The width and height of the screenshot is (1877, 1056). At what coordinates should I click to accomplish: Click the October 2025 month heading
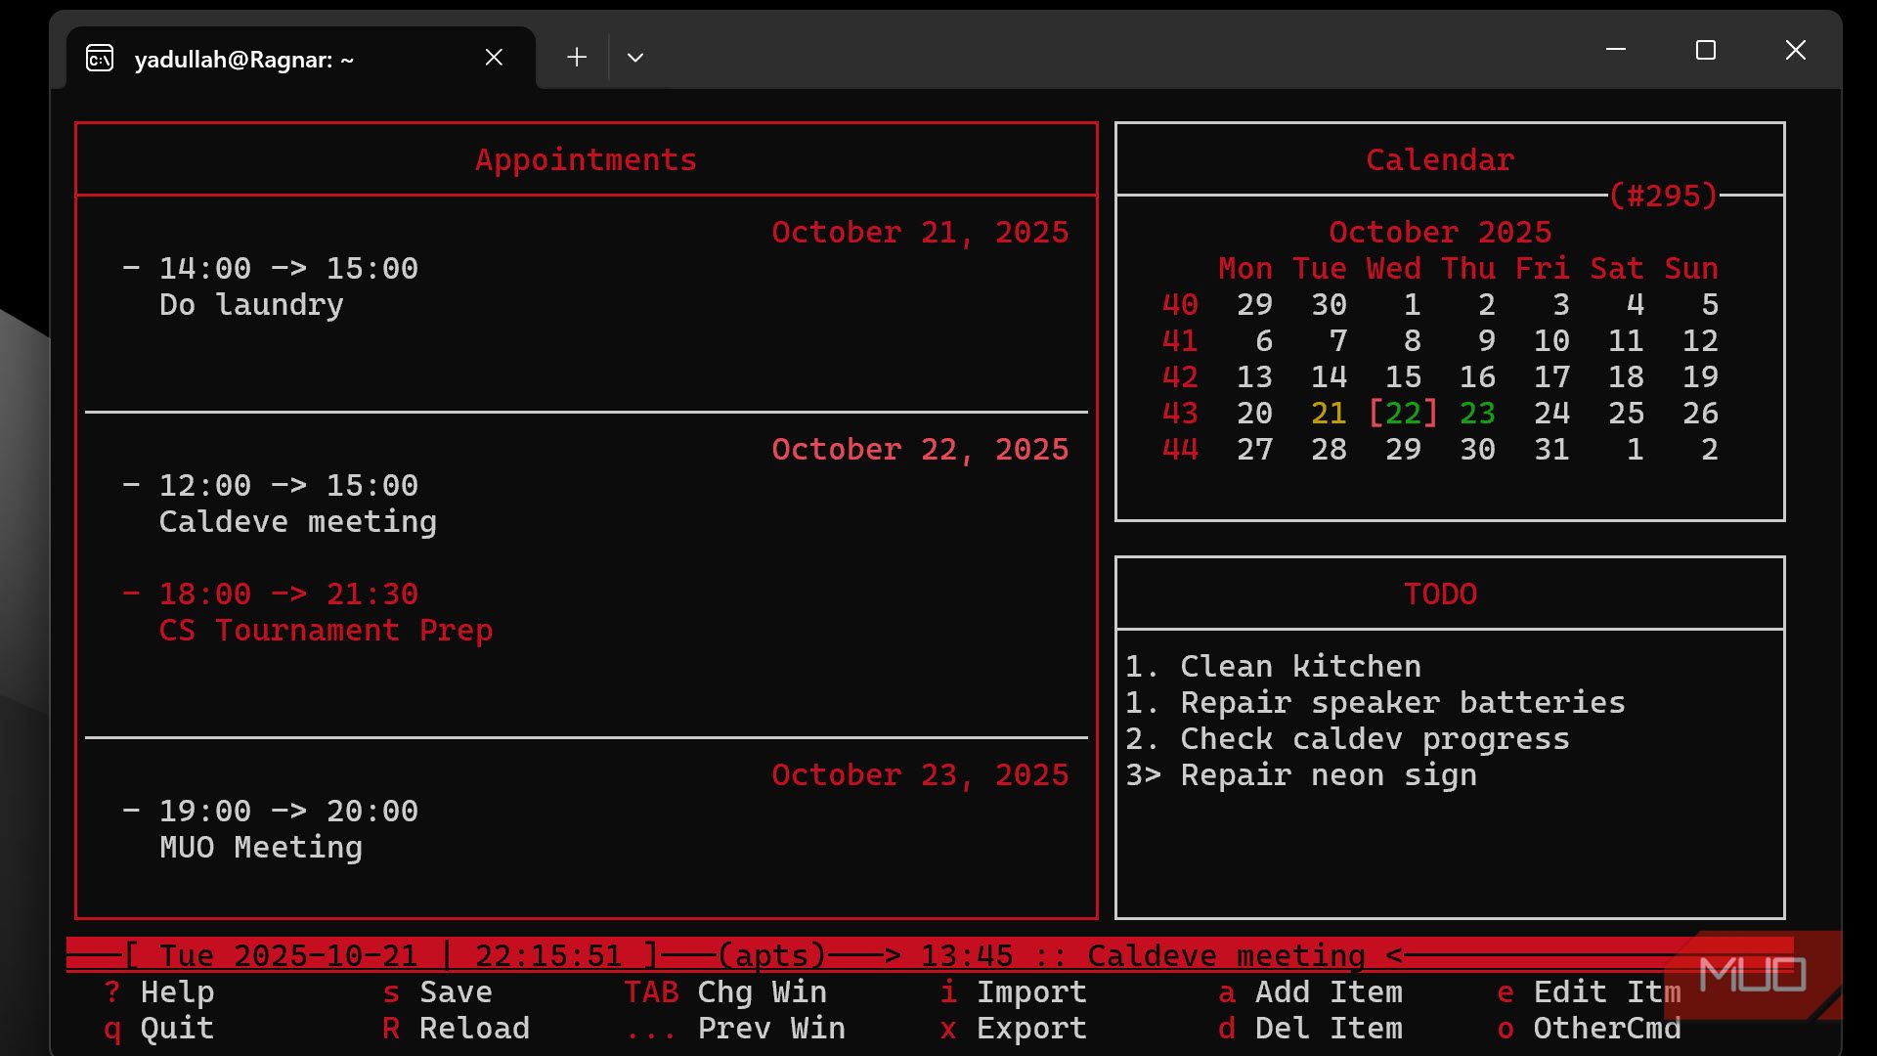tap(1440, 233)
